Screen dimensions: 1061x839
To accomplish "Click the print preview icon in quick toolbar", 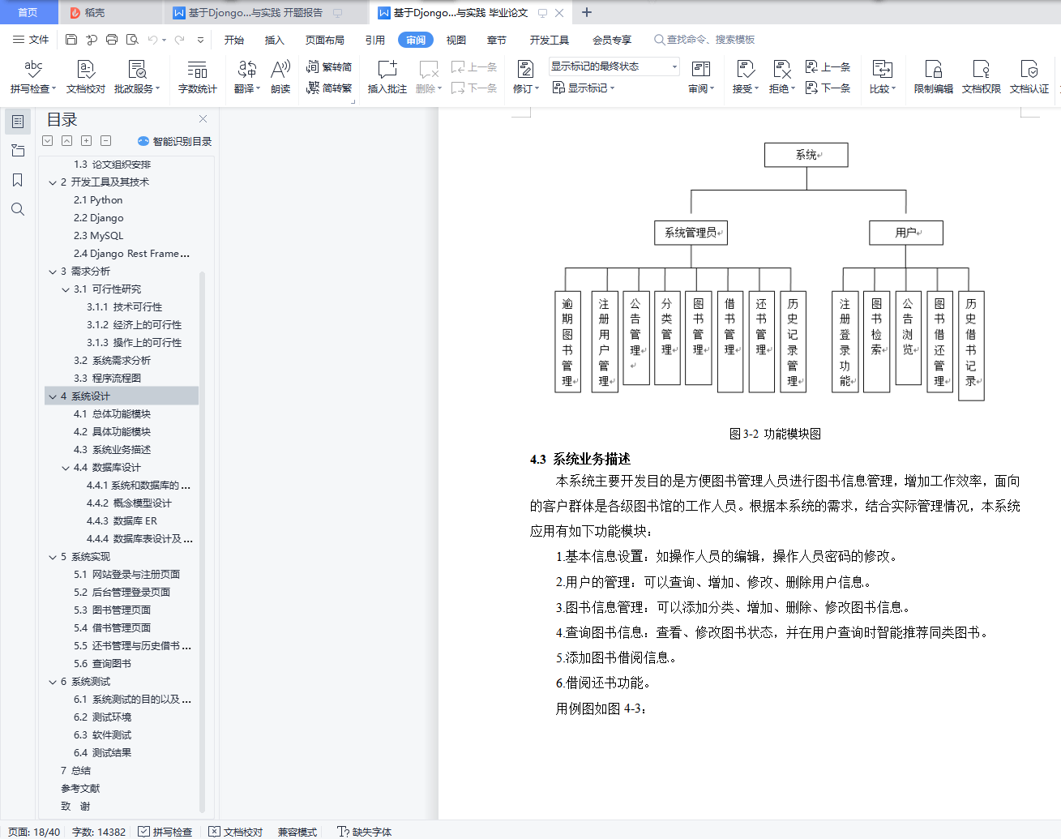I will [132, 39].
